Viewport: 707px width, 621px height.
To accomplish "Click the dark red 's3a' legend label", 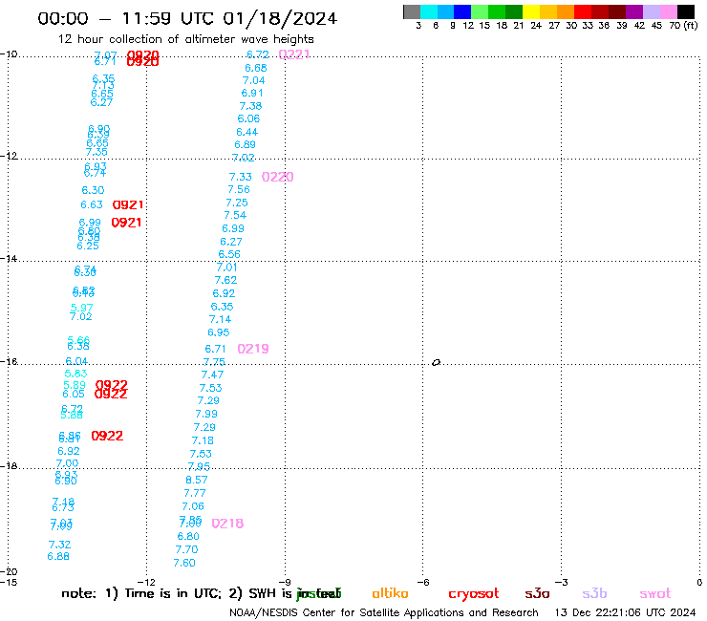I will [537, 593].
